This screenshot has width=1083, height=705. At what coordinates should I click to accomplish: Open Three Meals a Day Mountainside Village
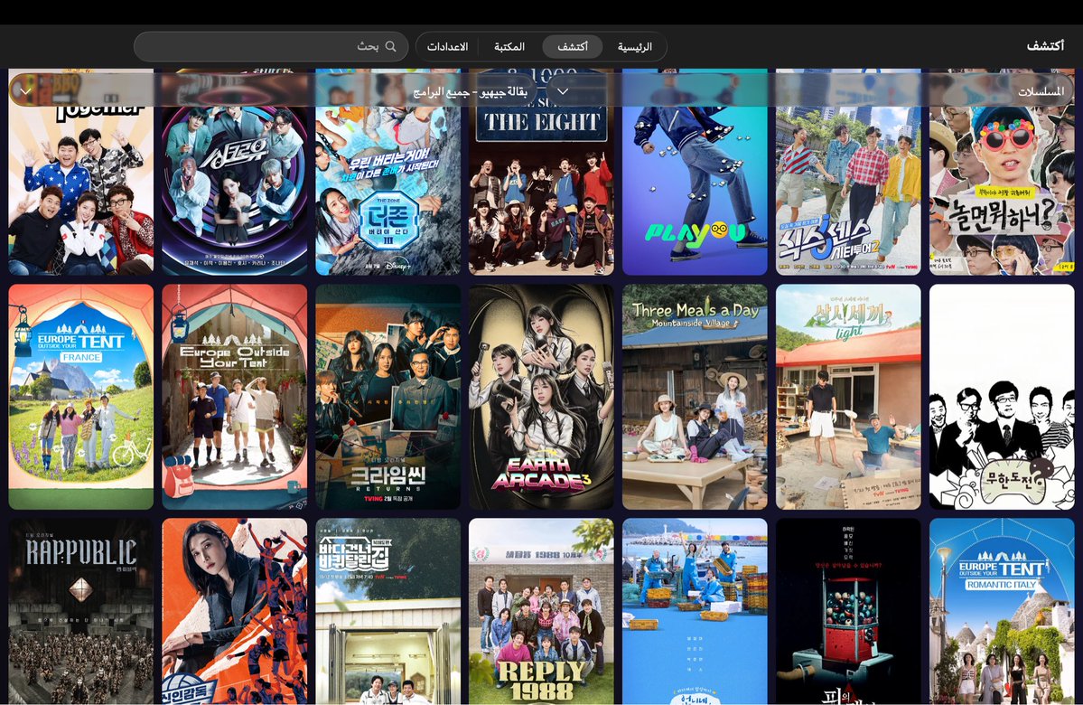tap(695, 397)
